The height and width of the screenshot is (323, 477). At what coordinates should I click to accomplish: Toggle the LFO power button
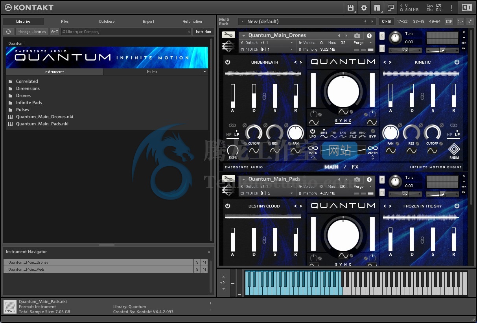tap(313, 131)
